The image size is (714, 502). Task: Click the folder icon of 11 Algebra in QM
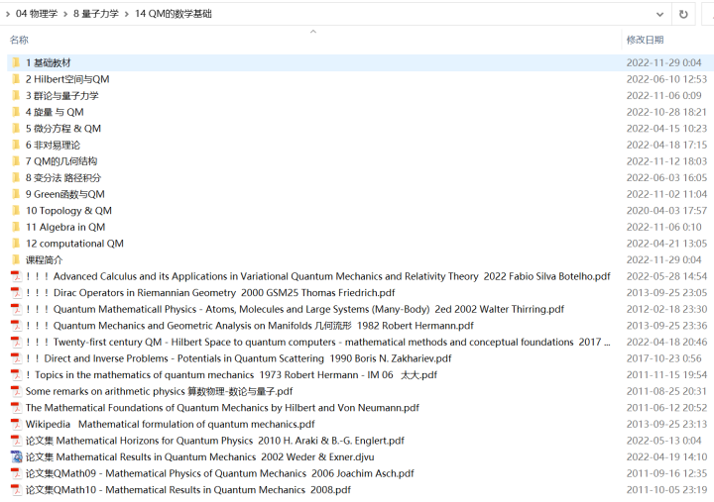click(16, 227)
